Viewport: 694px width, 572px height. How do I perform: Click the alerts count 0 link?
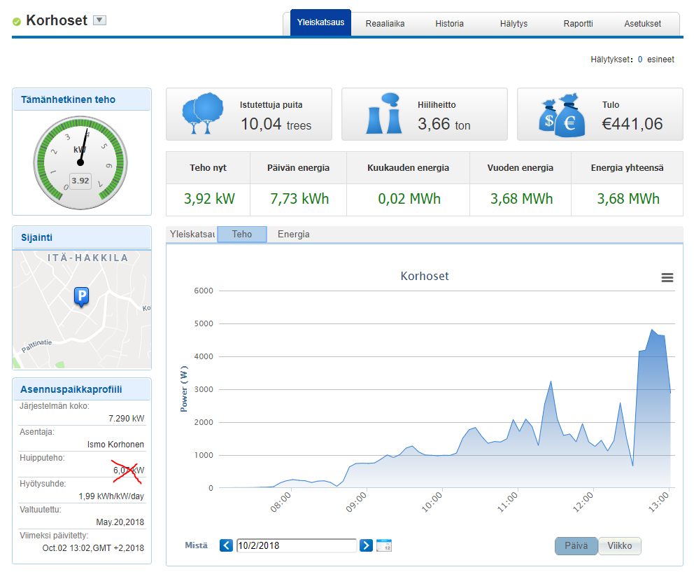tap(640, 60)
